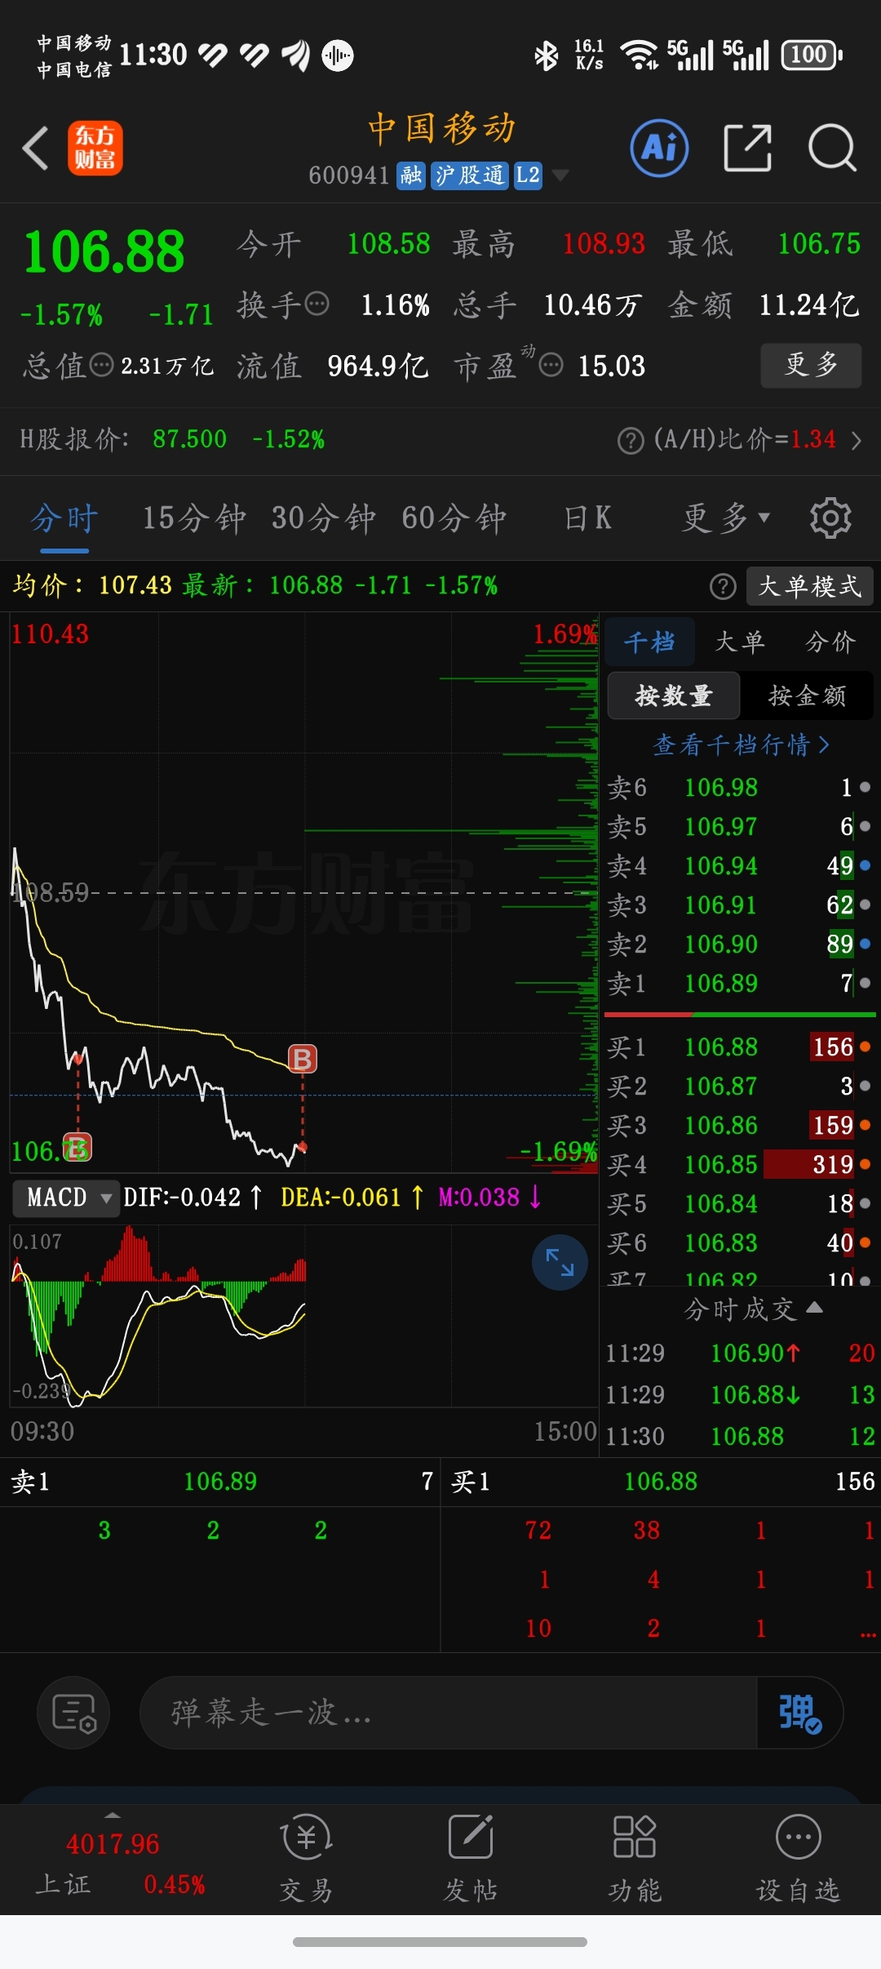Tap the Wi-Fi status icon
The image size is (881, 1969).
(x=639, y=56)
